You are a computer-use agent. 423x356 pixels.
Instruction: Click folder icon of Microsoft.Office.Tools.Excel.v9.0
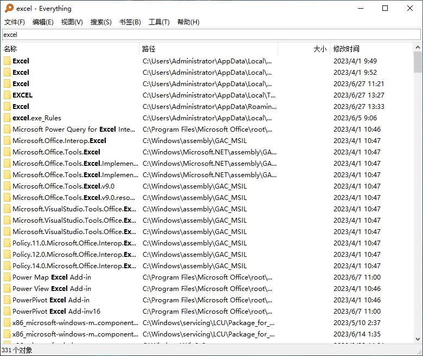click(7, 186)
